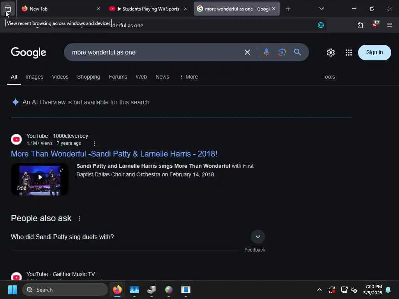Open the Firefox hamburger application menu
Screen dimensions: 399x299
pos(390,25)
